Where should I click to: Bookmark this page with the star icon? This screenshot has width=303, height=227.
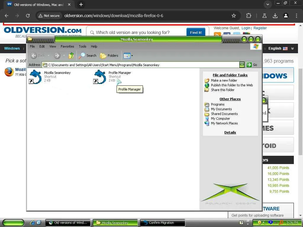(234, 16)
